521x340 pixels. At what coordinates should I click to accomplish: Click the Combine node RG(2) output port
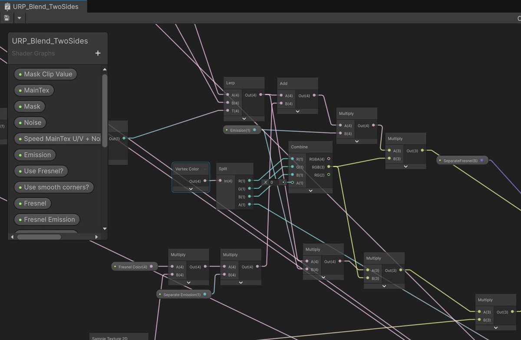pos(329,175)
